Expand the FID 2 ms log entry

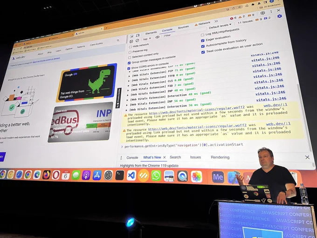click(128, 90)
